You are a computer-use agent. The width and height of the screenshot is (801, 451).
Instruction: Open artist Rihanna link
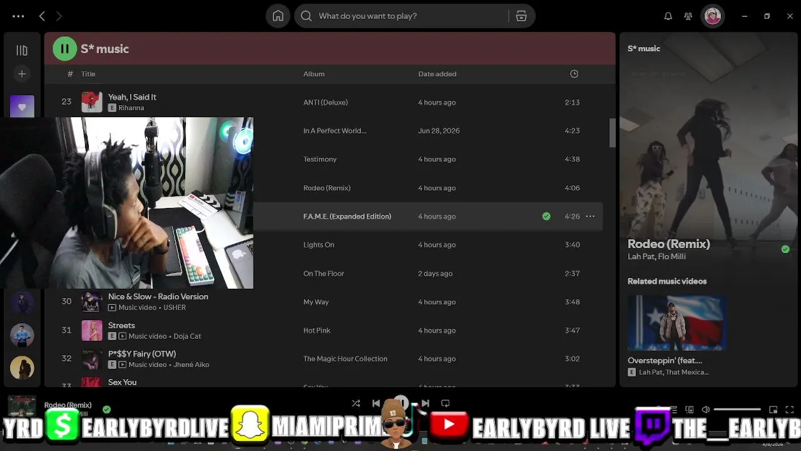(x=131, y=108)
